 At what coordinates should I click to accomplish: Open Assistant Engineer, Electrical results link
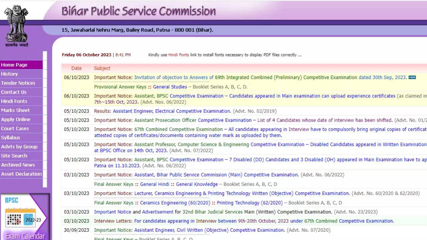pos(171,111)
